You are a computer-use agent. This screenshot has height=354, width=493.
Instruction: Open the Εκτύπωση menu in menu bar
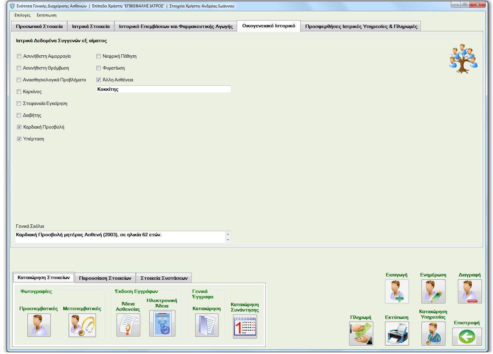(x=47, y=15)
